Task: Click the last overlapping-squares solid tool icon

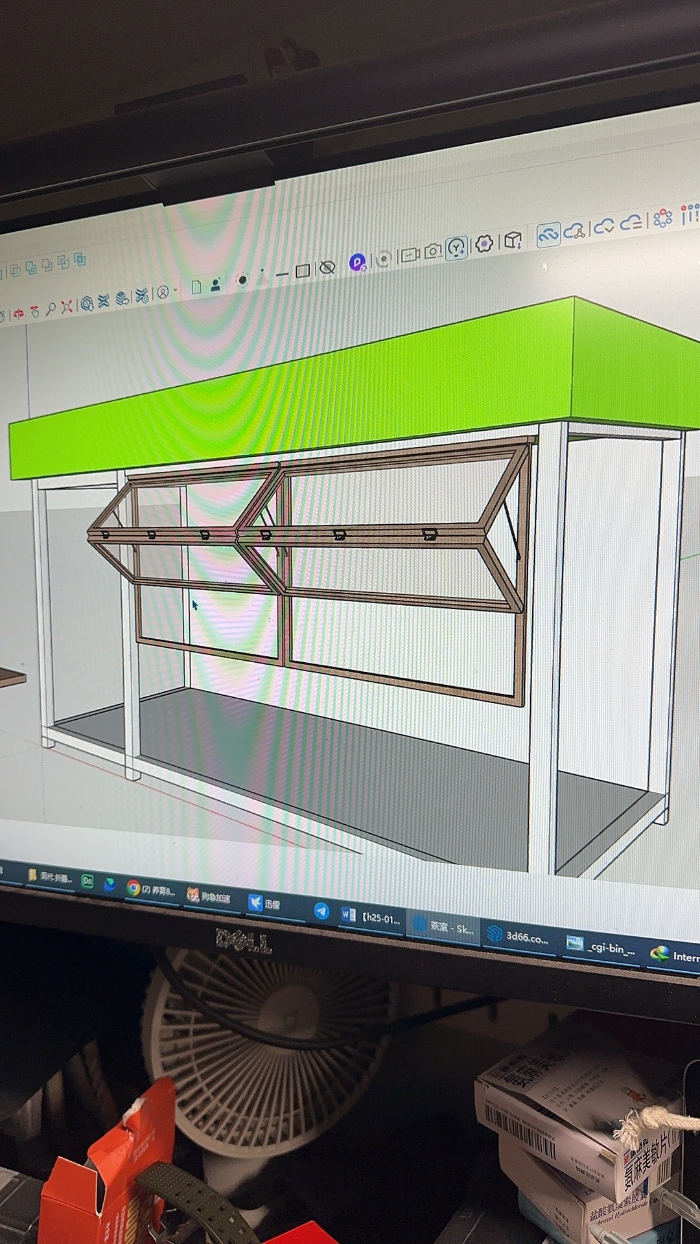Action: [80, 260]
